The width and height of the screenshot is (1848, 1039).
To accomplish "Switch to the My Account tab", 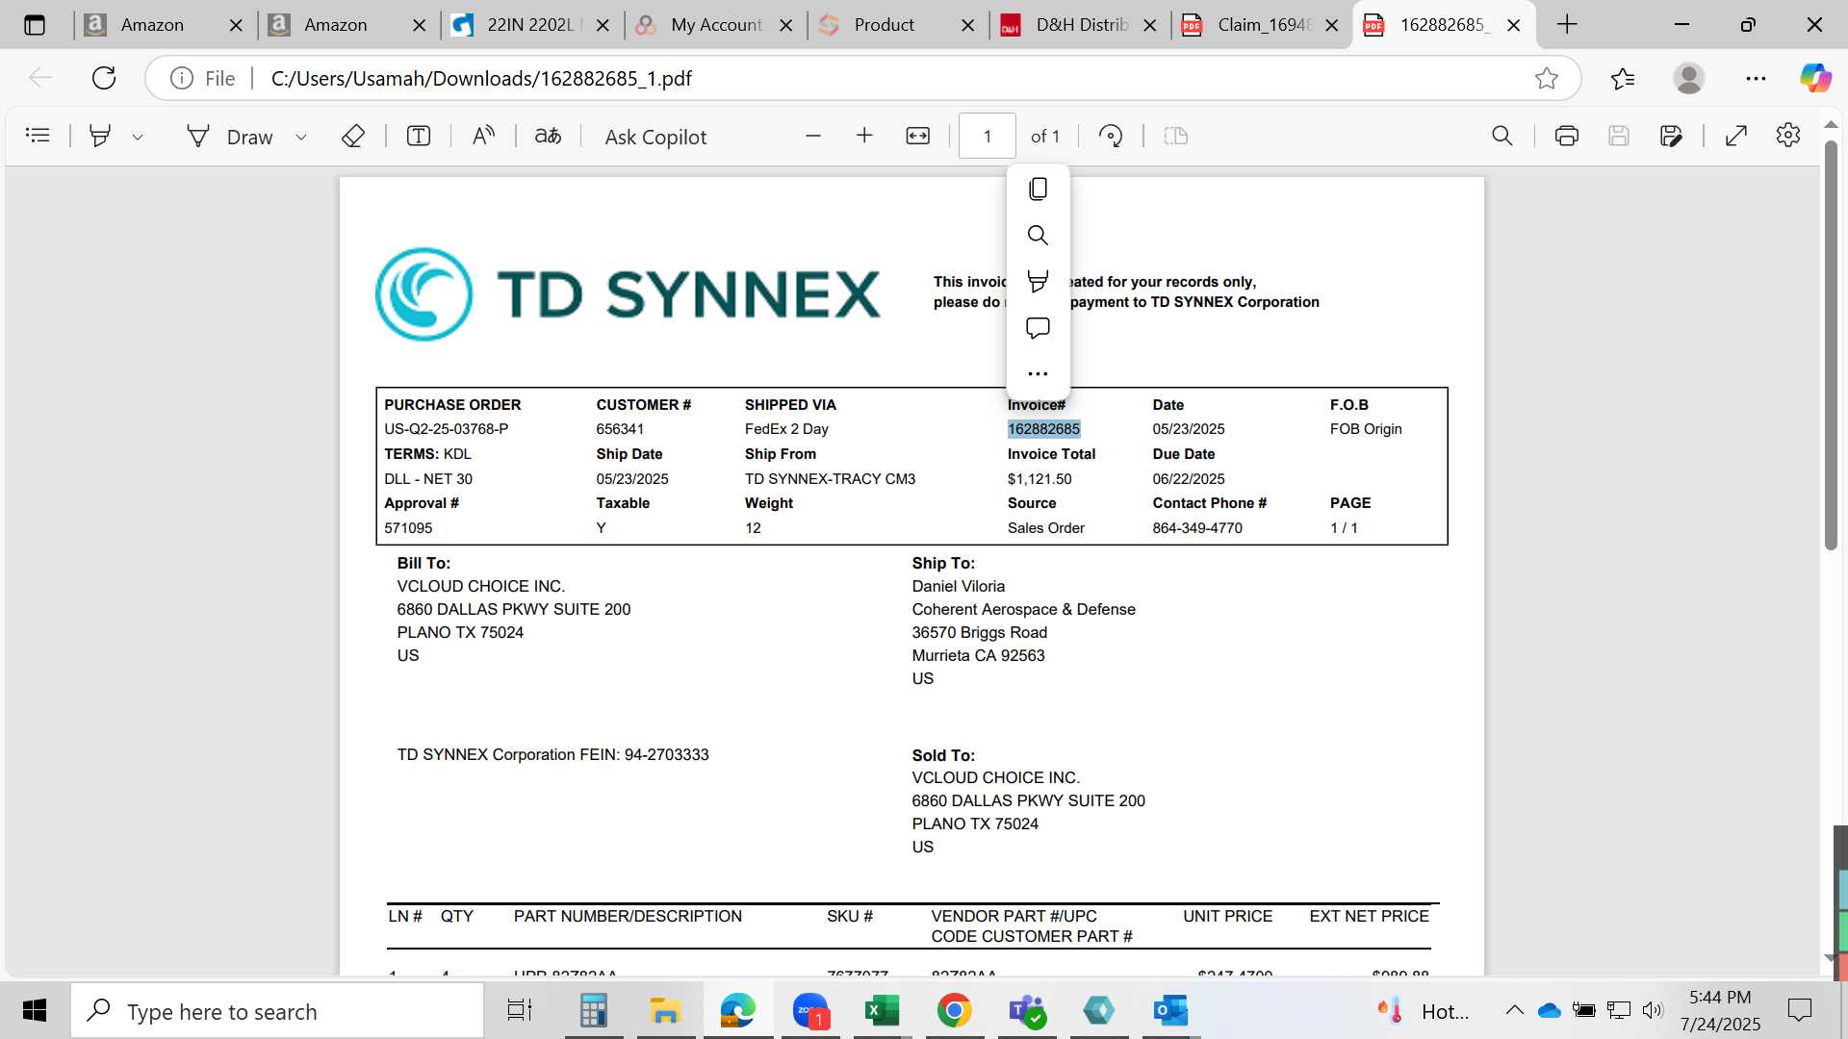I will pos(715,25).
